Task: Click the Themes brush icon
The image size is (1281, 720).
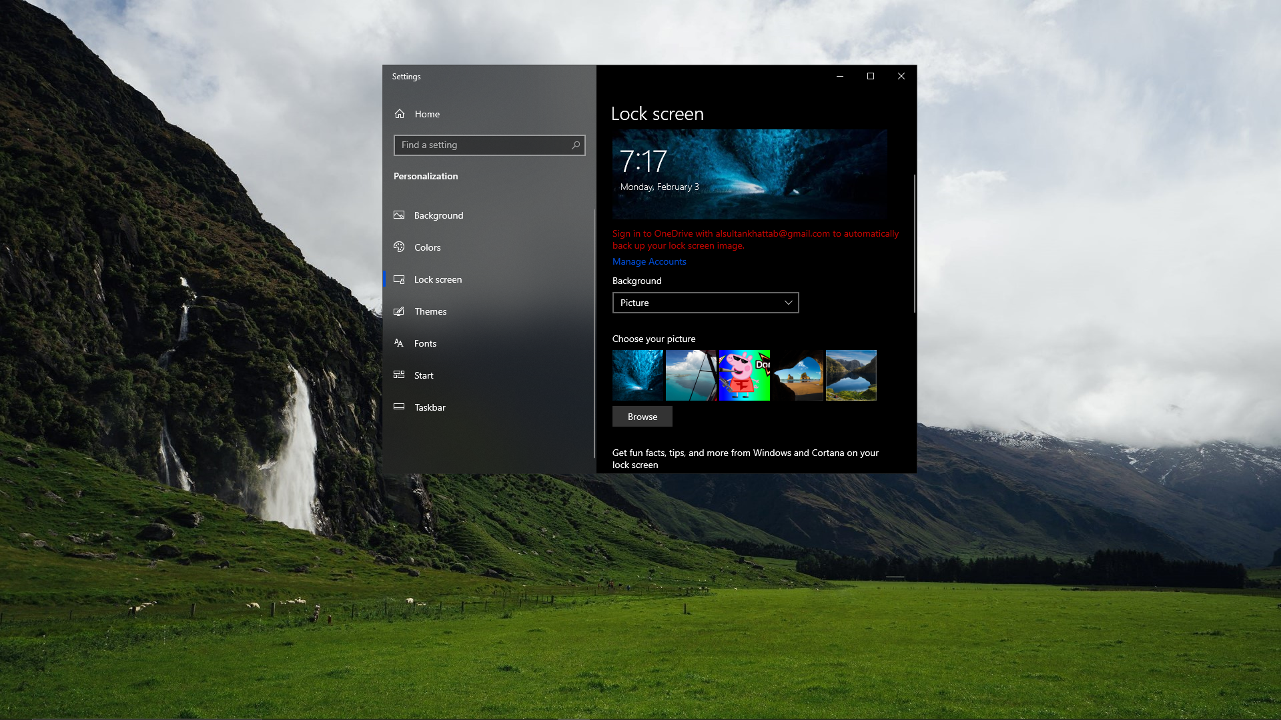Action: point(399,311)
